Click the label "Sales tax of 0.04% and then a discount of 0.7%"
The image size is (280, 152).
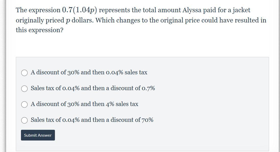(x=93, y=88)
